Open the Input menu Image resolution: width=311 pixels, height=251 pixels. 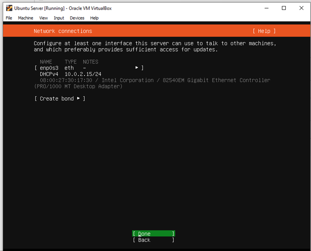click(59, 18)
